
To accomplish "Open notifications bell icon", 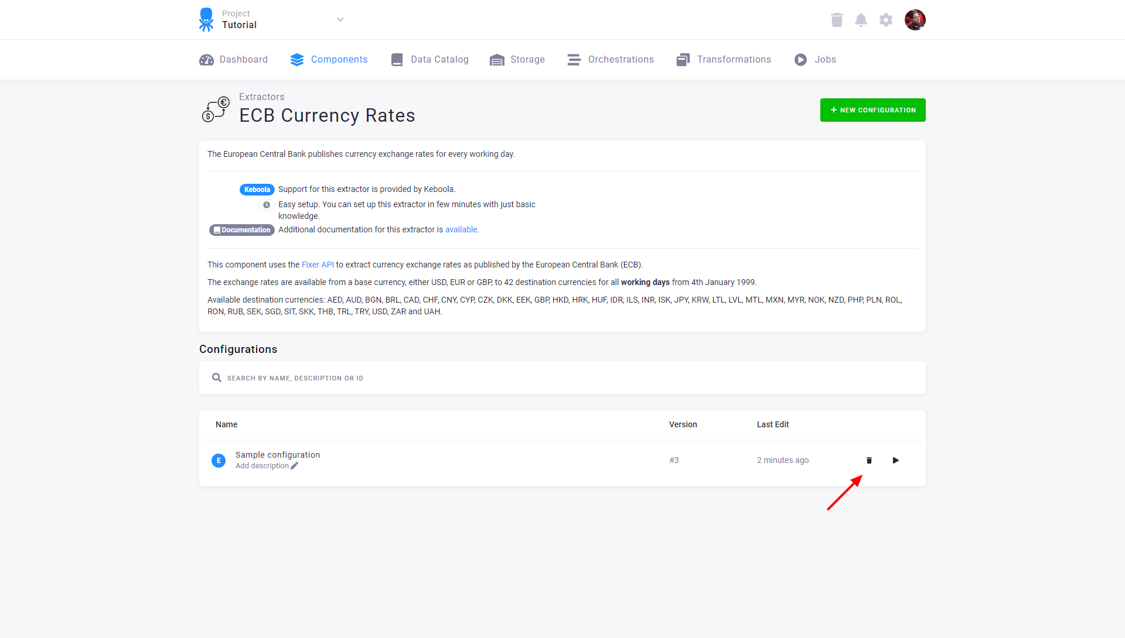I will coord(861,20).
